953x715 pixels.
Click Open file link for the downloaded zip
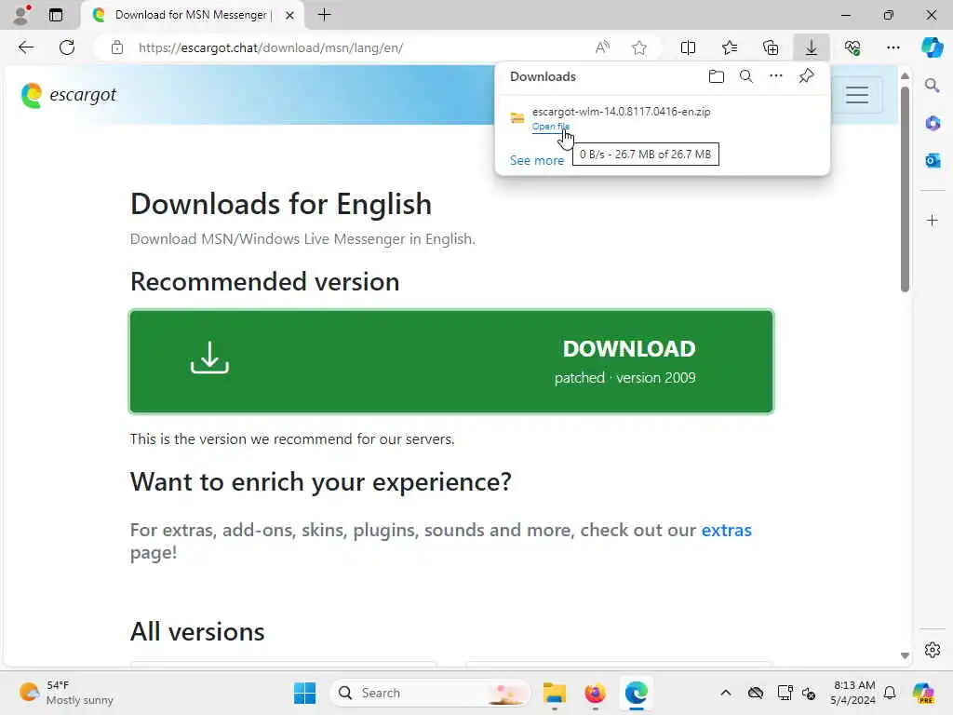(x=551, y=127)
